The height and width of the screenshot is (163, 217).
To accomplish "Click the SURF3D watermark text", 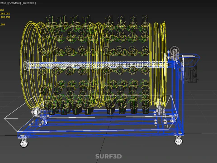I will coord(108,156).
